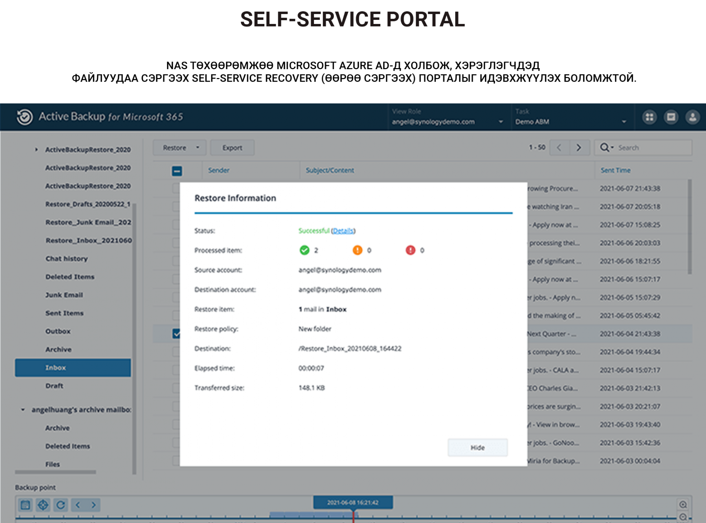This screenshot has width=706, height=523.
Task: Click the orange warning items icon
Action: (x=357, y=250)
